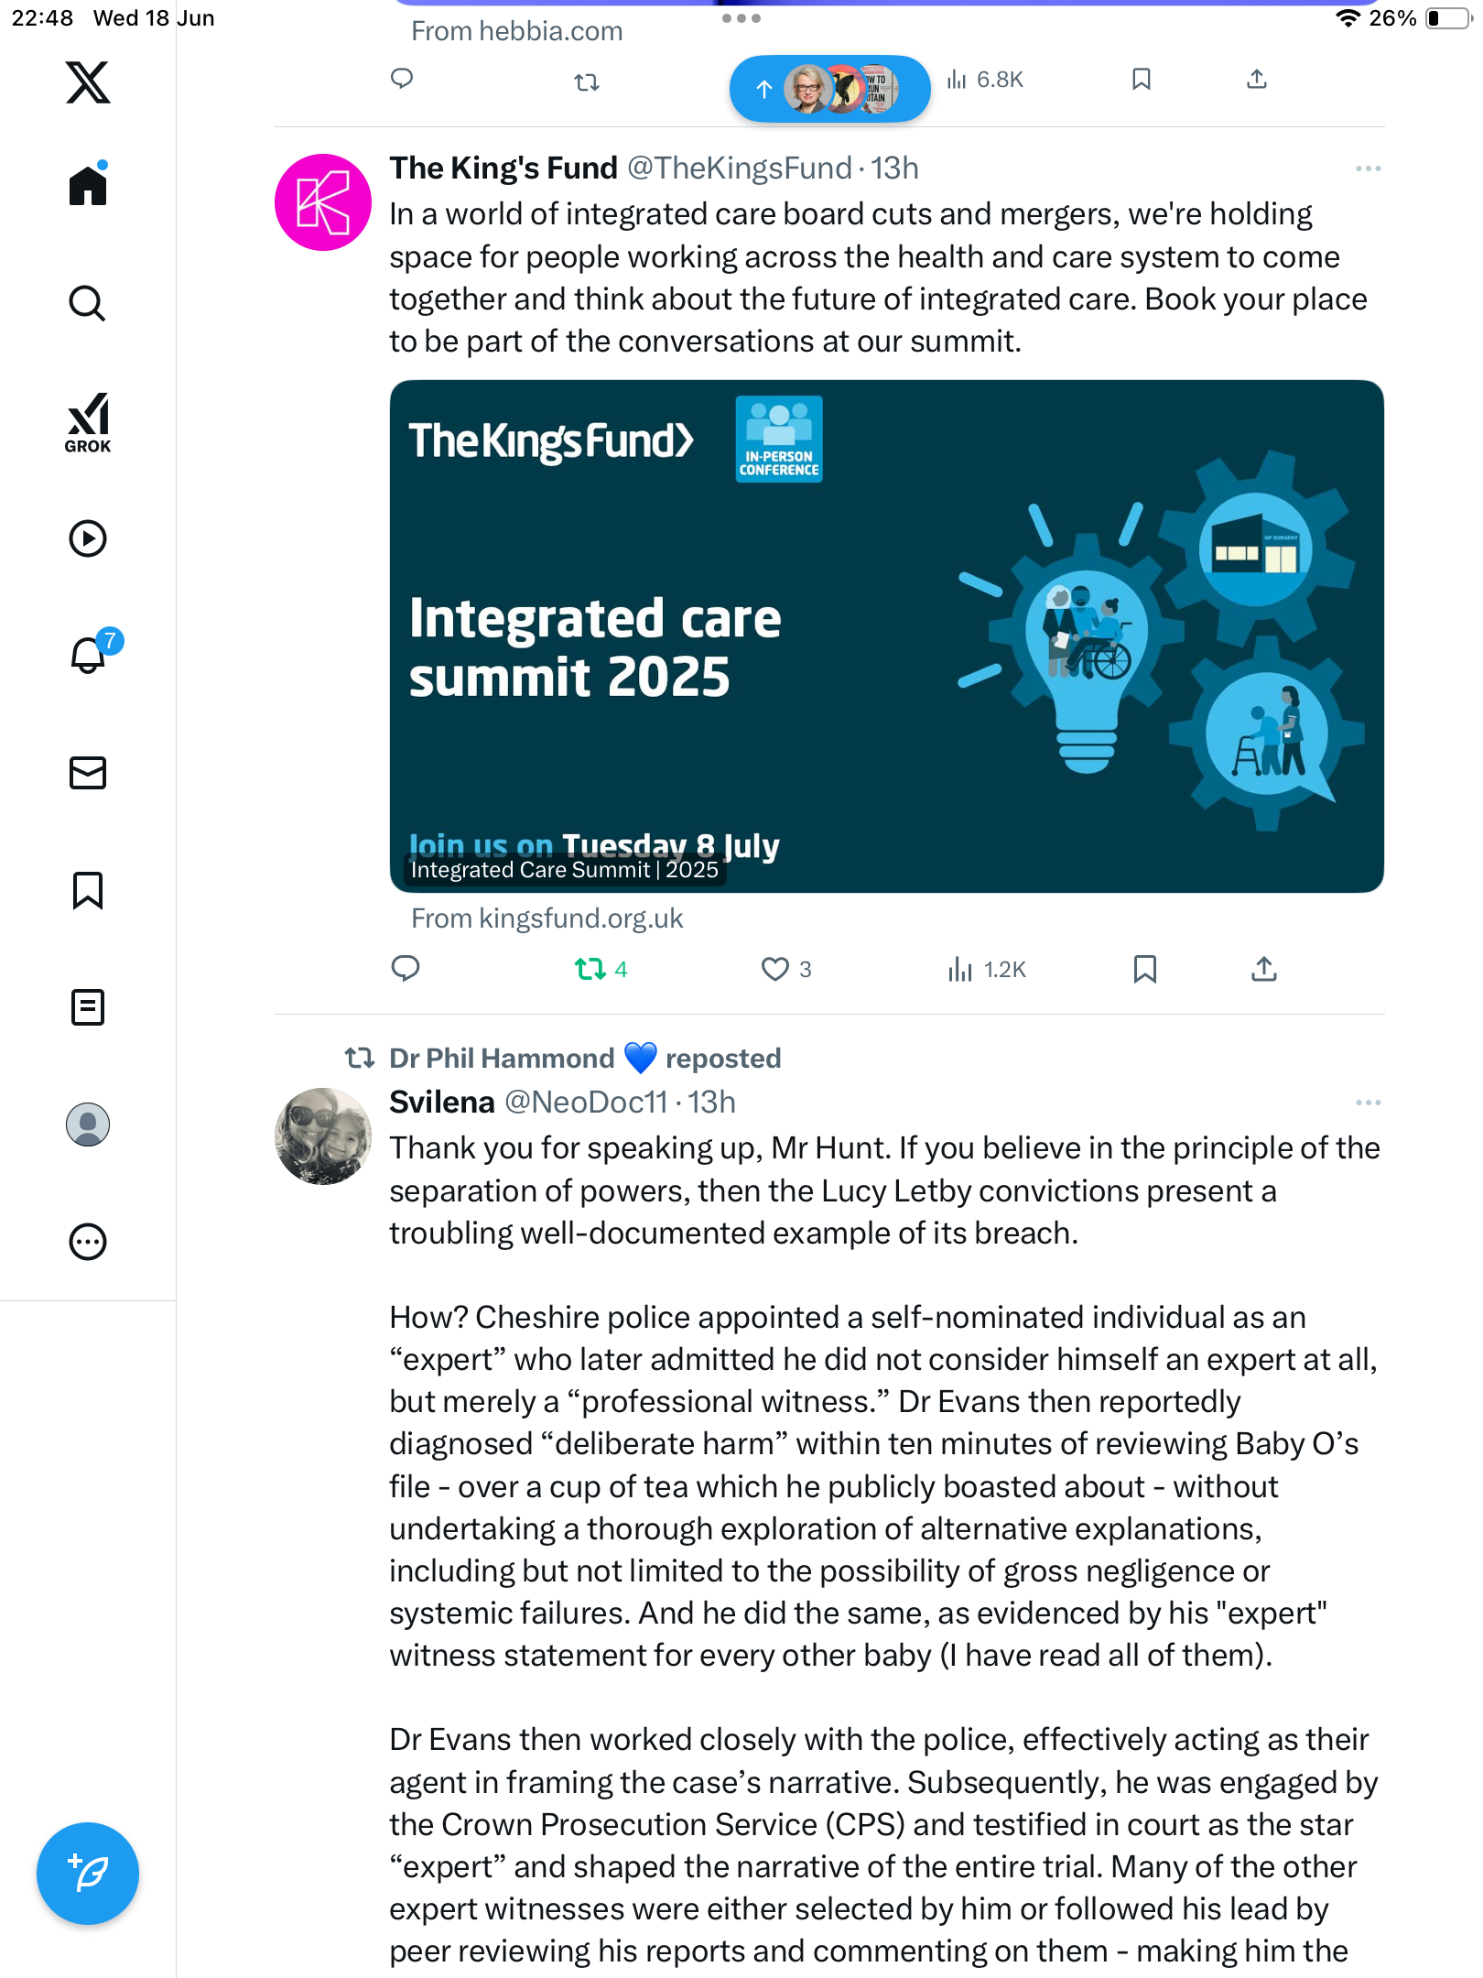Viewport: 1483px width, 1978px height.
Task: Open Integrated care summit 2025 card
Action: pyautogui.click(x=886, y=636)
